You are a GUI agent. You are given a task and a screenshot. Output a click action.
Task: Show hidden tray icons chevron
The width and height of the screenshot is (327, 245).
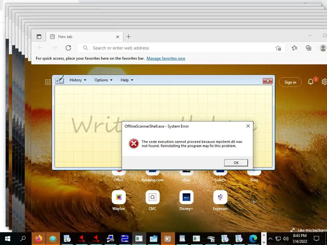click(x=270, y=239)
